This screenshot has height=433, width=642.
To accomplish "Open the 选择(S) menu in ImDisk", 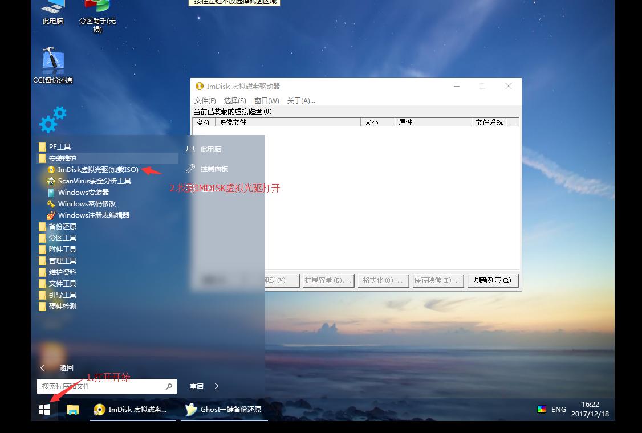I will [x=235, y=100].
